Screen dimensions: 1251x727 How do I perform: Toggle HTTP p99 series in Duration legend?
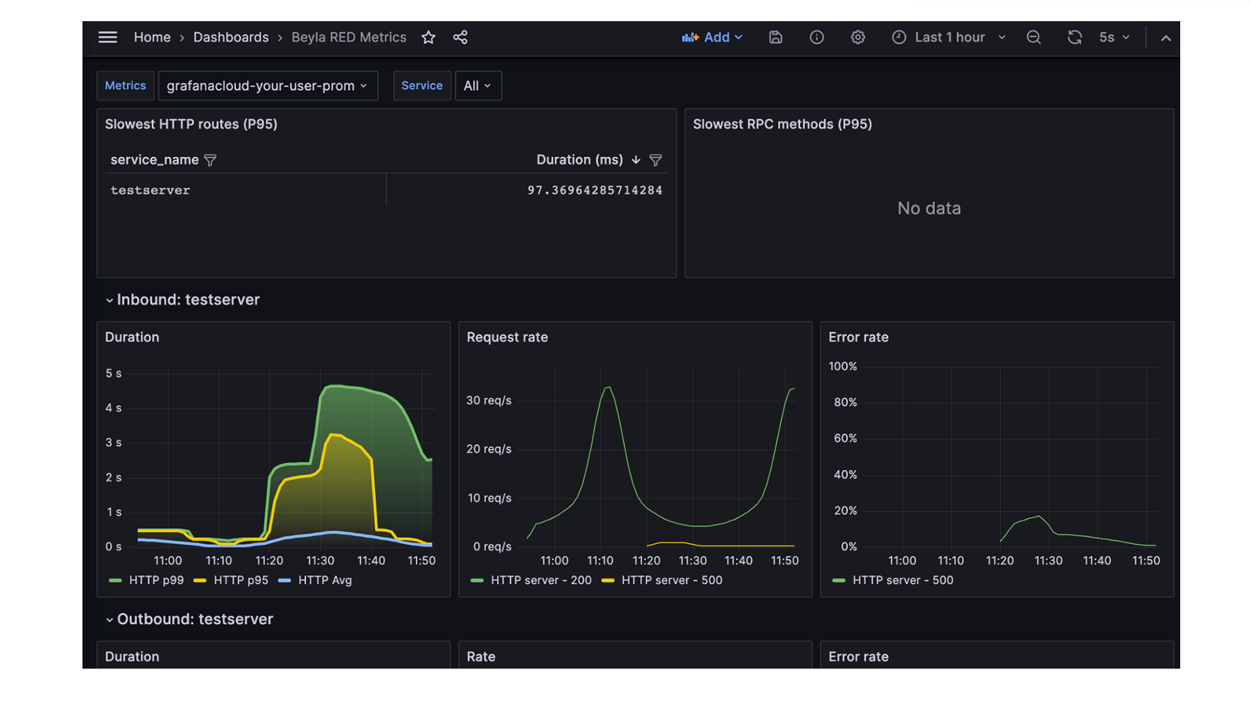tap(155, 580)
